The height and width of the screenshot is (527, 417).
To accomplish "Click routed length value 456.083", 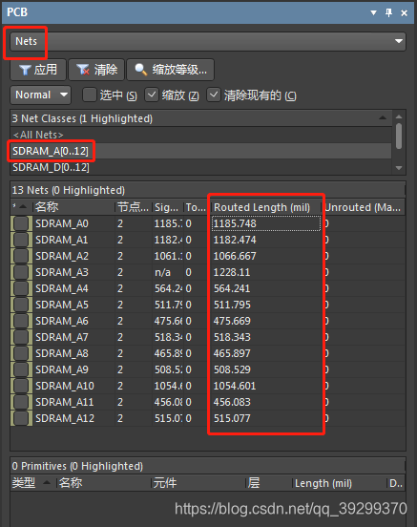I will [232, 402].
